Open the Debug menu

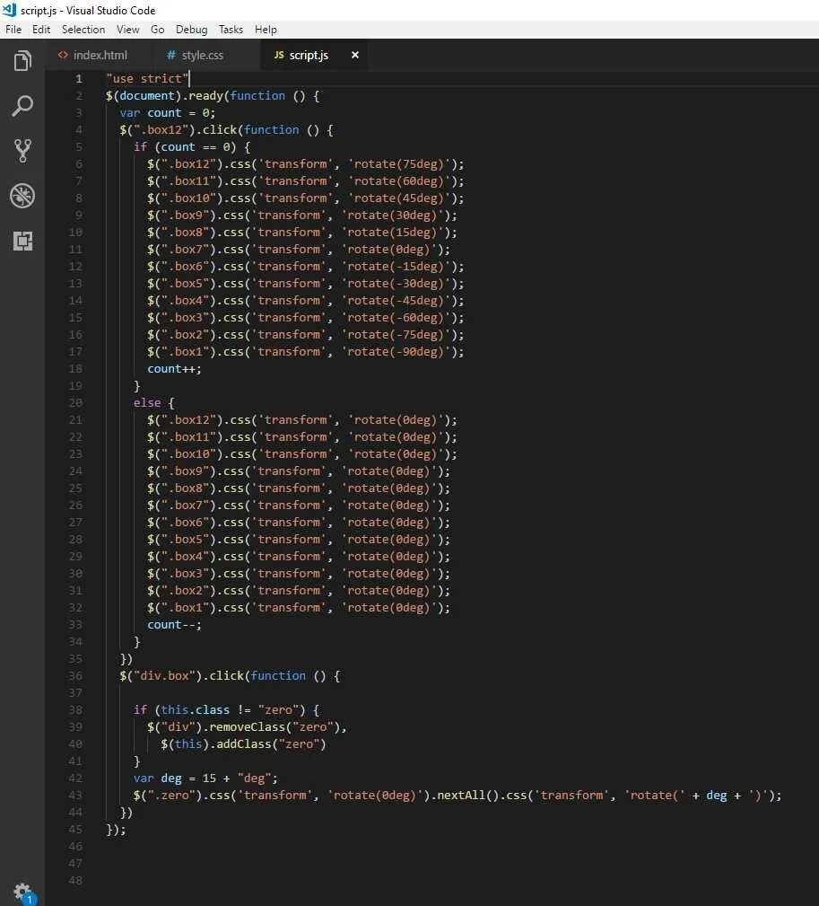(191, 30)
